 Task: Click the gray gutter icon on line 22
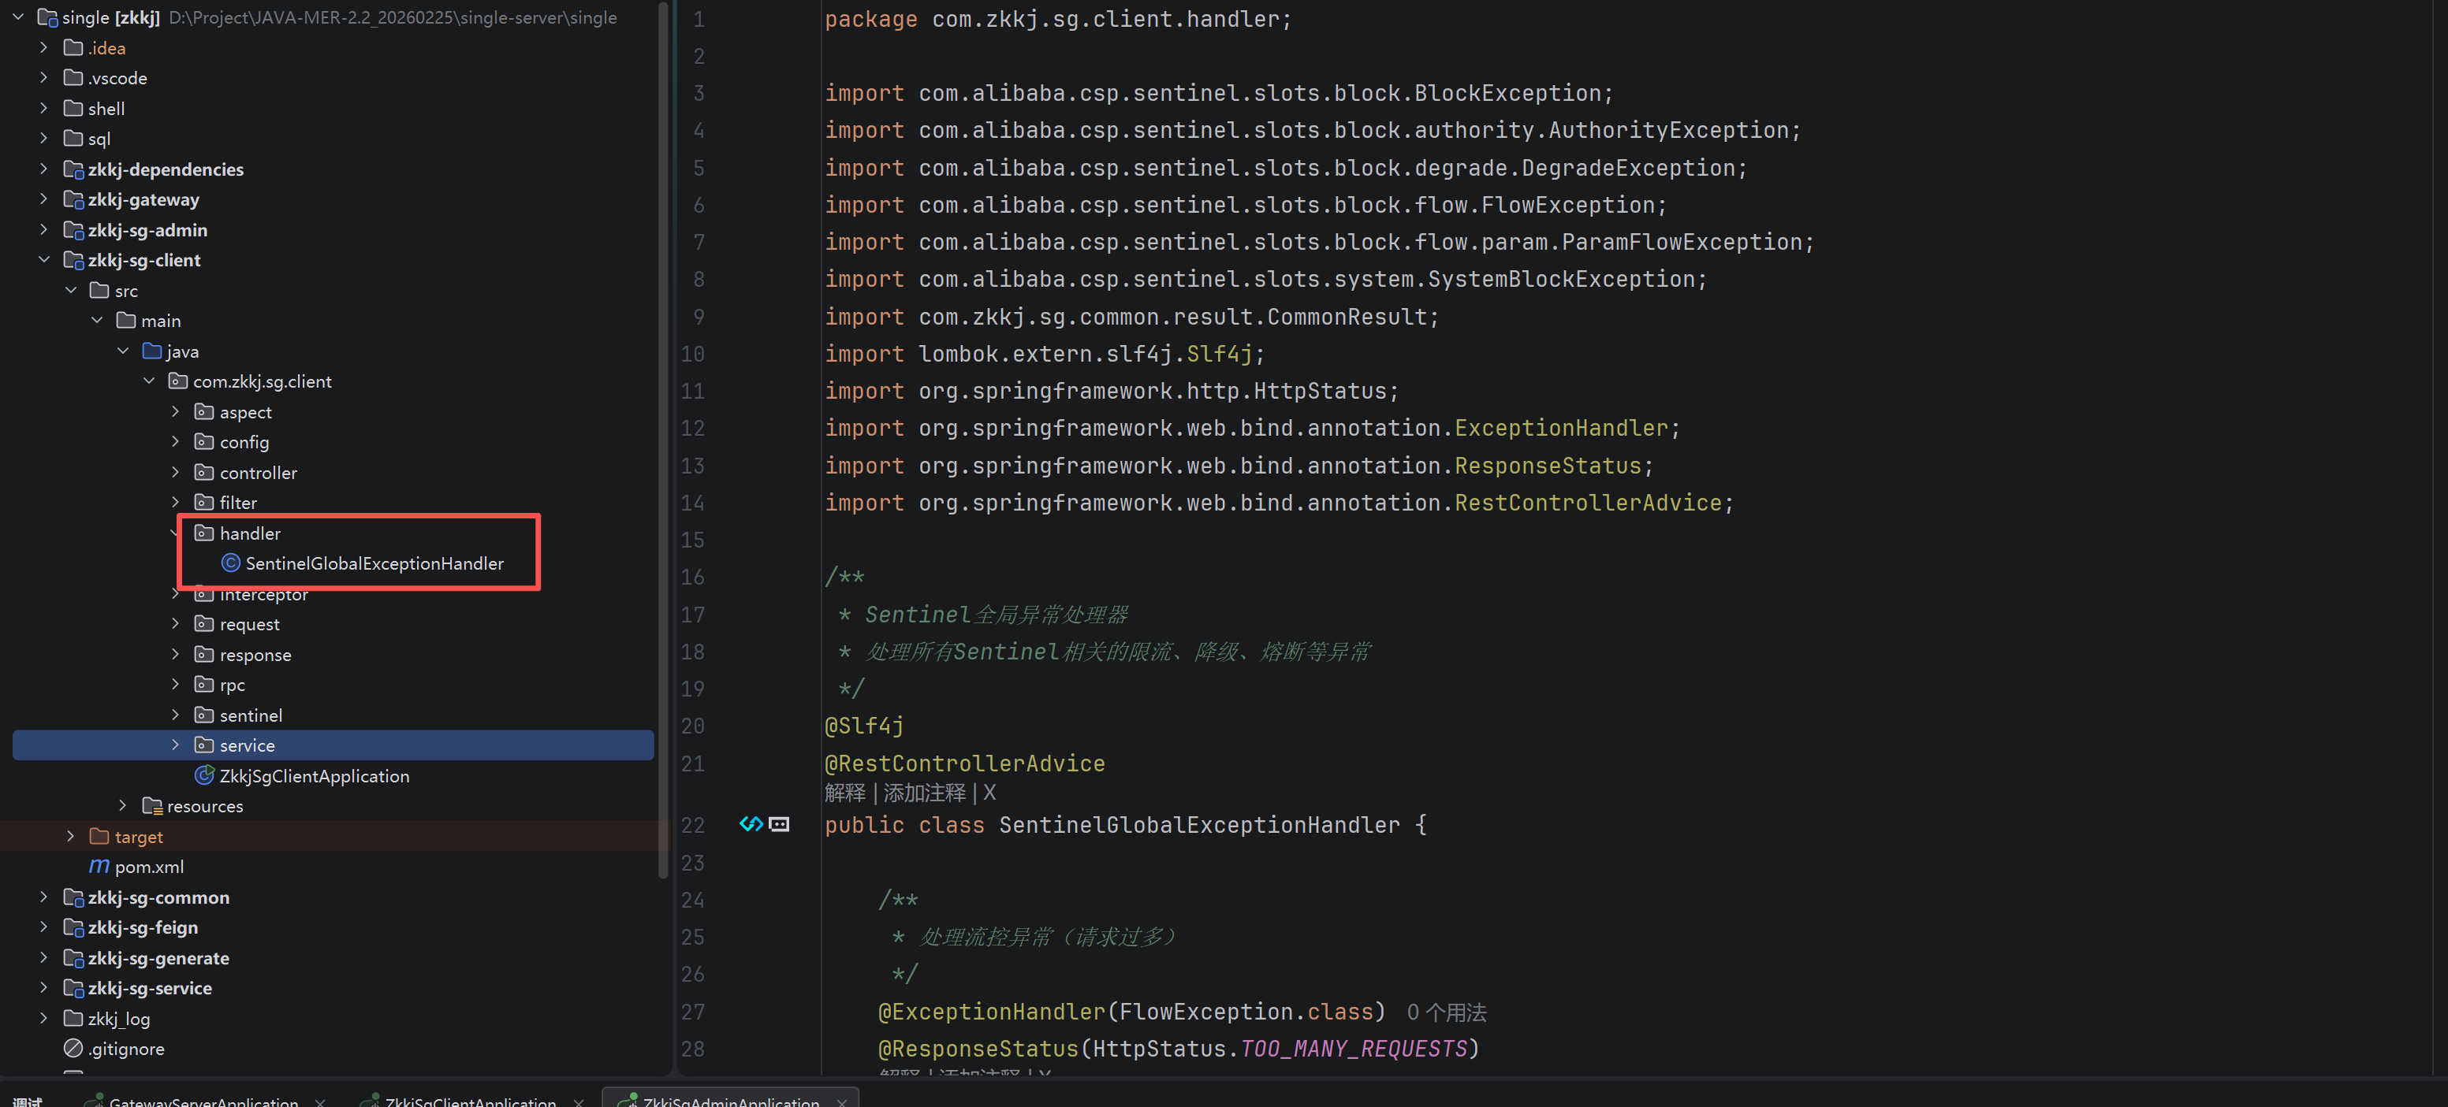click(779, 824)
